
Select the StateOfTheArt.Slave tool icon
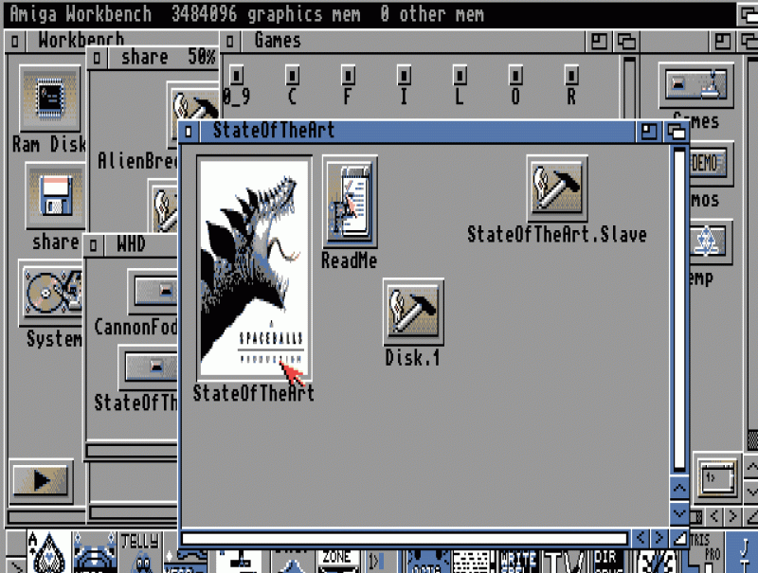pyautogui.click(x=557, y=188)
